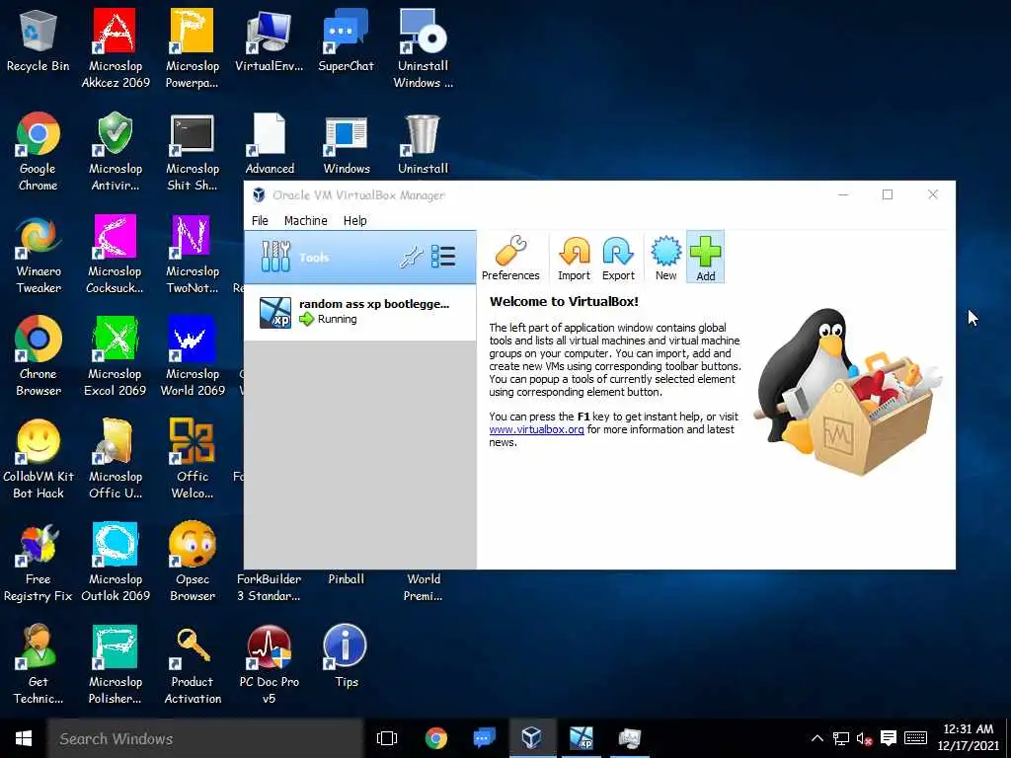Select the Tips info desktop icon
1011x758 pixels.
(346, 657)
